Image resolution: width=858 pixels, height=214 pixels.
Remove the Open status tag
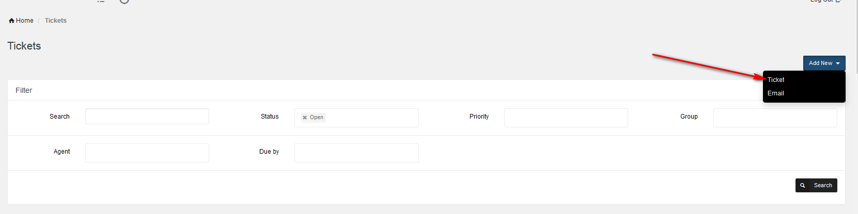click(x=305, y=118)
